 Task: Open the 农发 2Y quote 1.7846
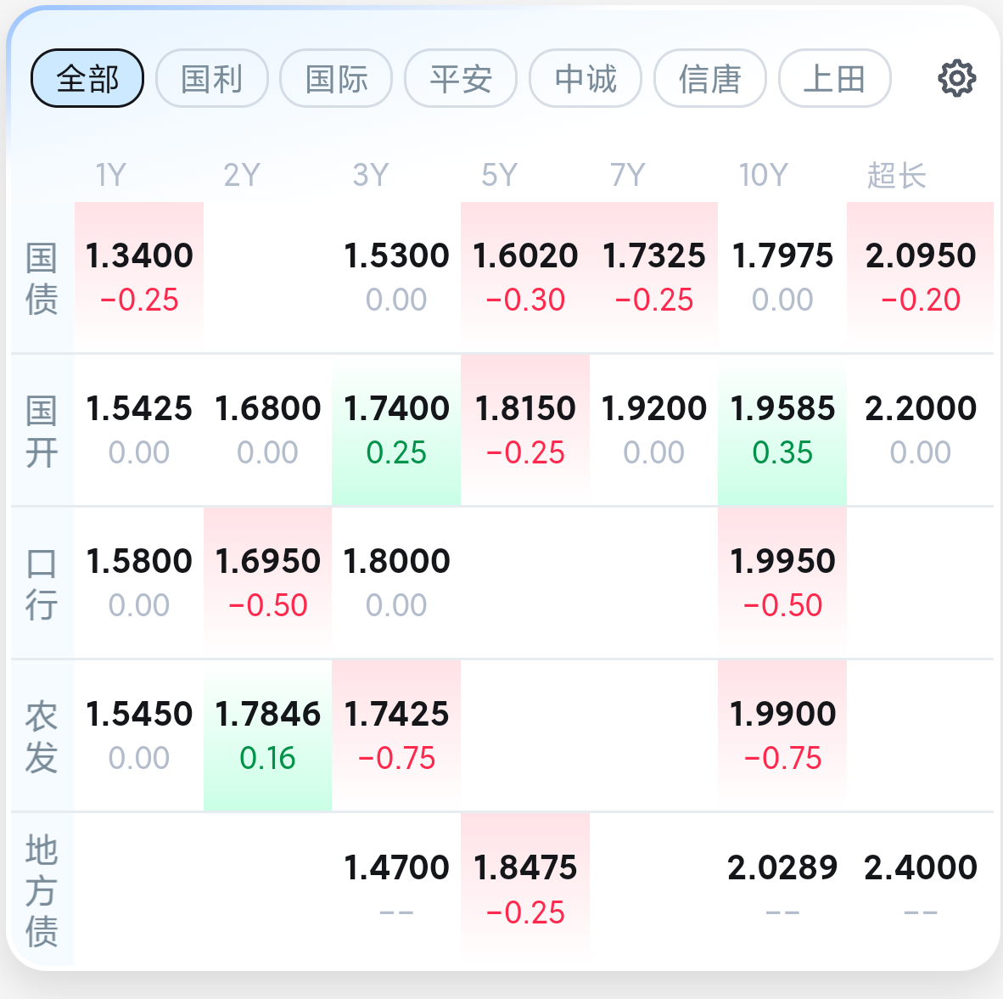click(x=267, y=736)
